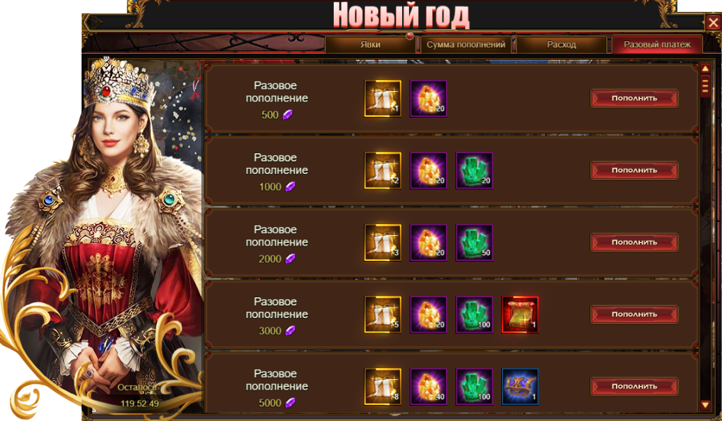Open the Явки tab

pos(370,45)
